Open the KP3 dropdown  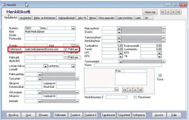(121, 56)
